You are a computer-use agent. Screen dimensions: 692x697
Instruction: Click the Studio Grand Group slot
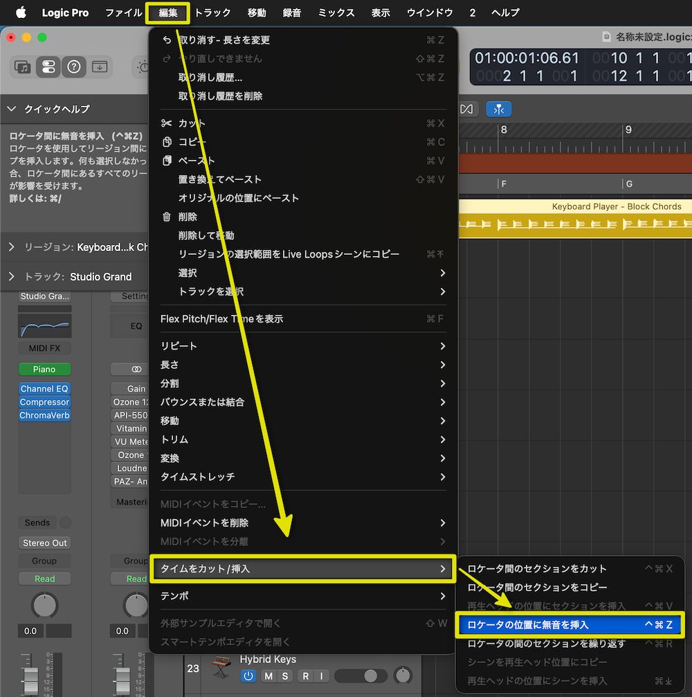tap(44, 561)
